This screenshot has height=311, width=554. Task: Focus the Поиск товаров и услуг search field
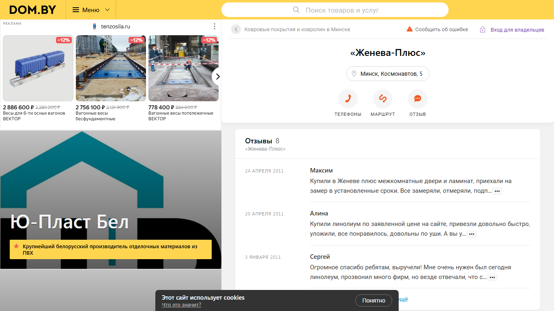[335, 10]
